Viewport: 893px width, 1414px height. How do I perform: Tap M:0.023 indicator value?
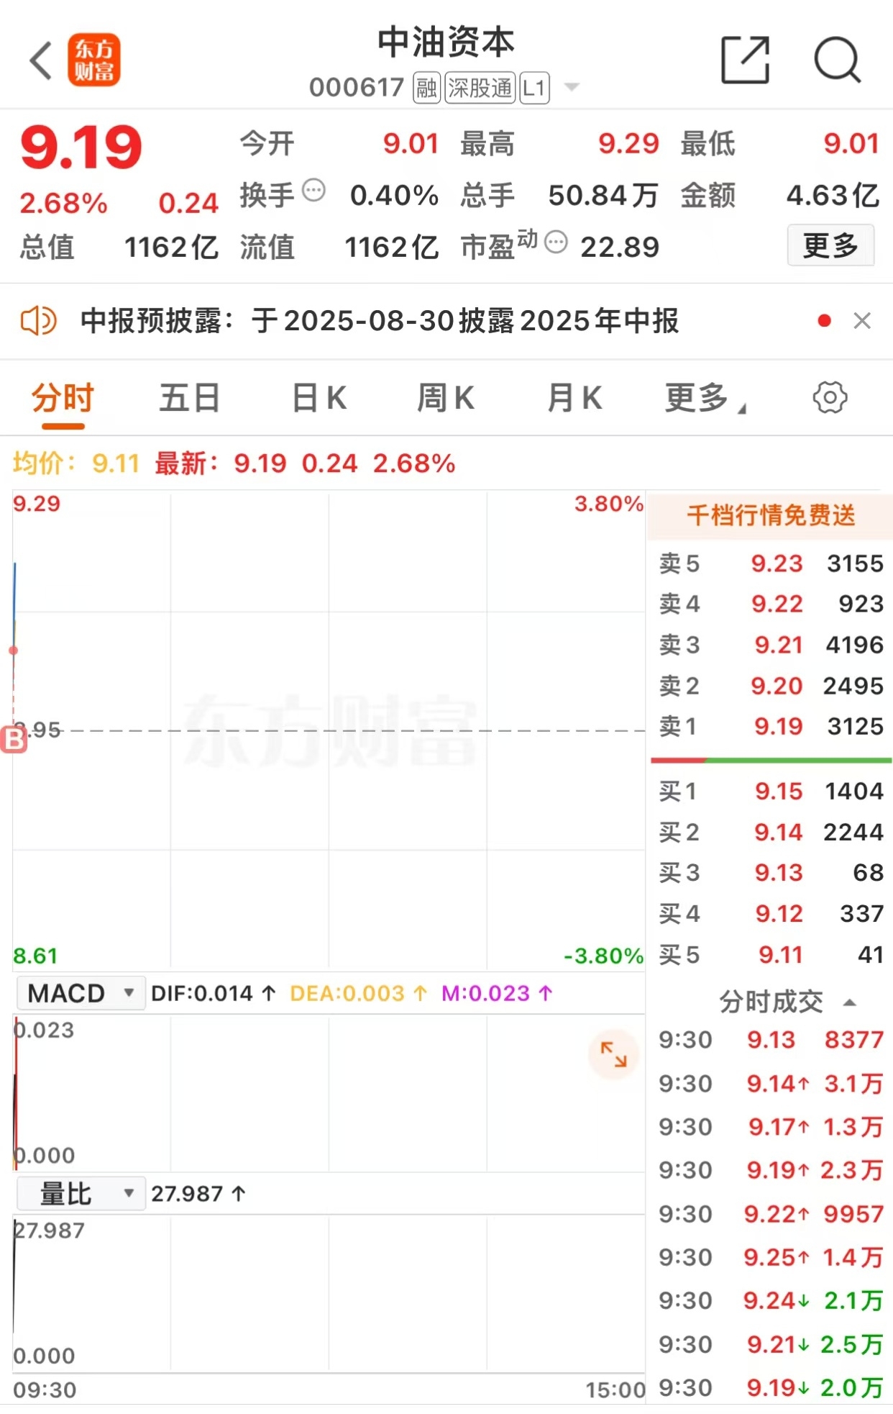[498, 993]
